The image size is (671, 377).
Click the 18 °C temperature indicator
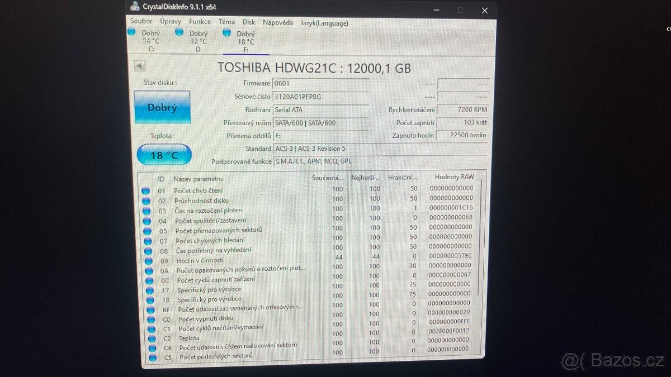pos(163,154)
